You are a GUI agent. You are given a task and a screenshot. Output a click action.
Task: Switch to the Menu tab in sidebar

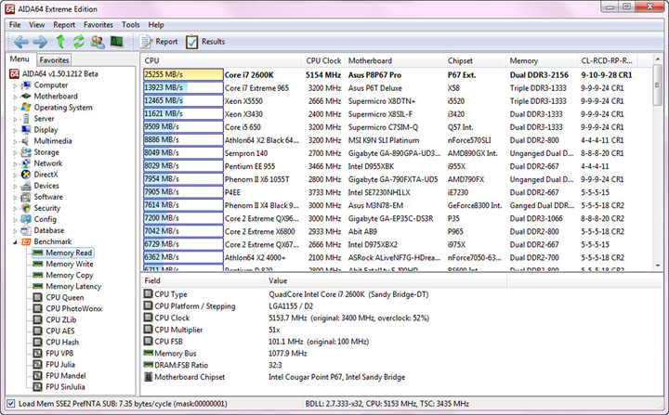click(x=20, y=58)
